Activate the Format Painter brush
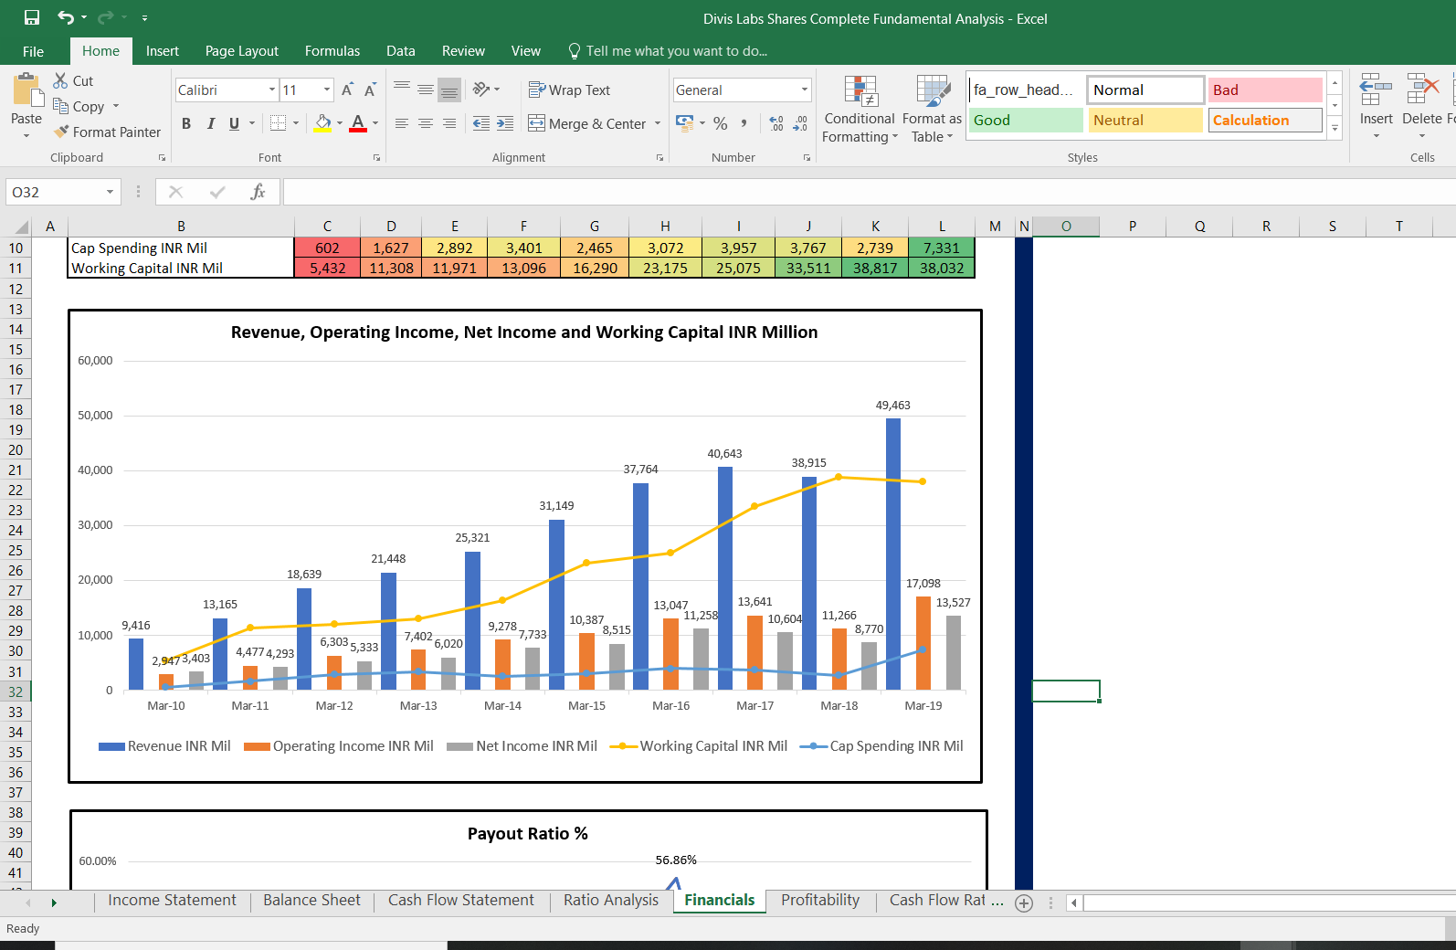The height and width of the screenshot is (950, 1456). (61, 132)
